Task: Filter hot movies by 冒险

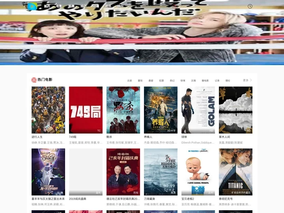Action: [140, 80]
